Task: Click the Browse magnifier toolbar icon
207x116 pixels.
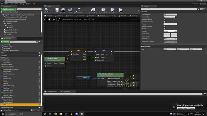Action: coord(63,10)
